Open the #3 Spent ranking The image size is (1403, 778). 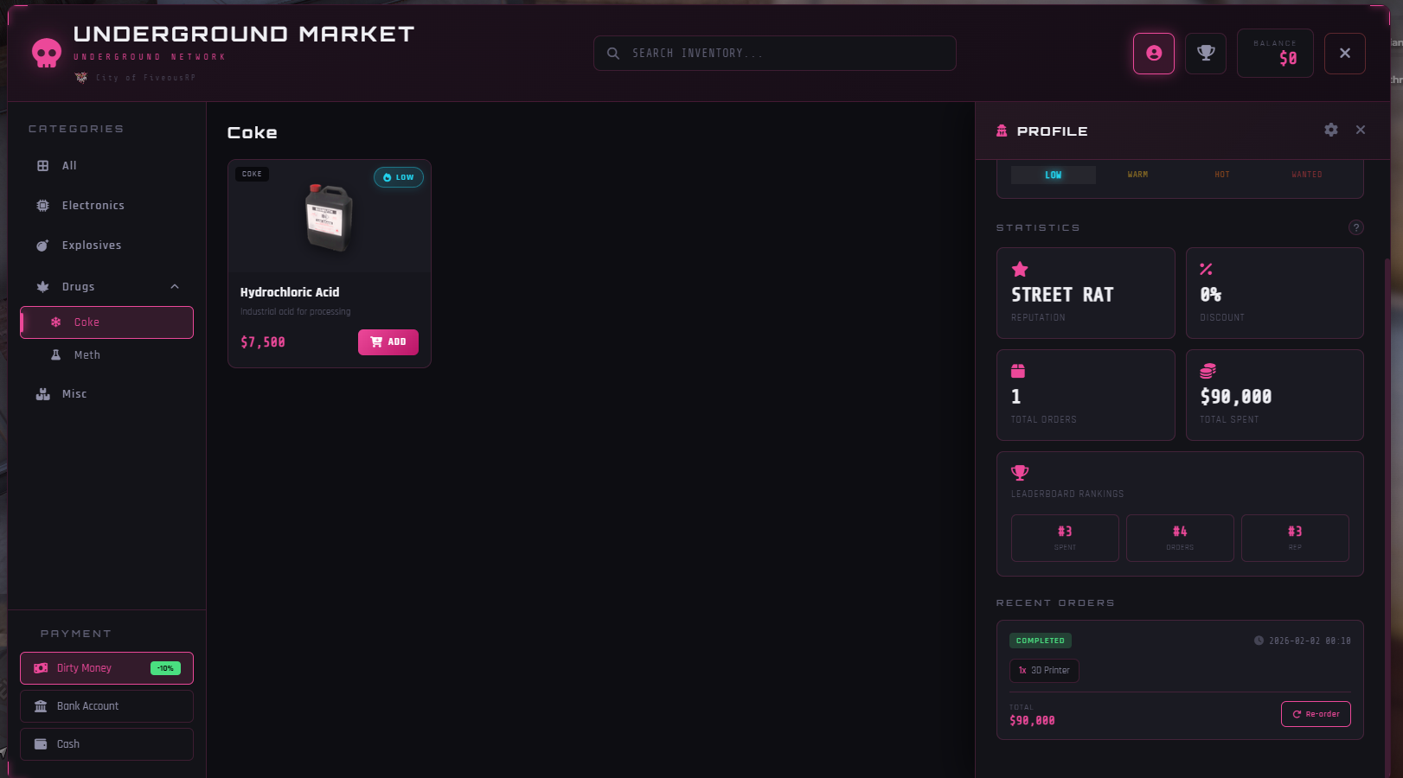click(1065, 538)
